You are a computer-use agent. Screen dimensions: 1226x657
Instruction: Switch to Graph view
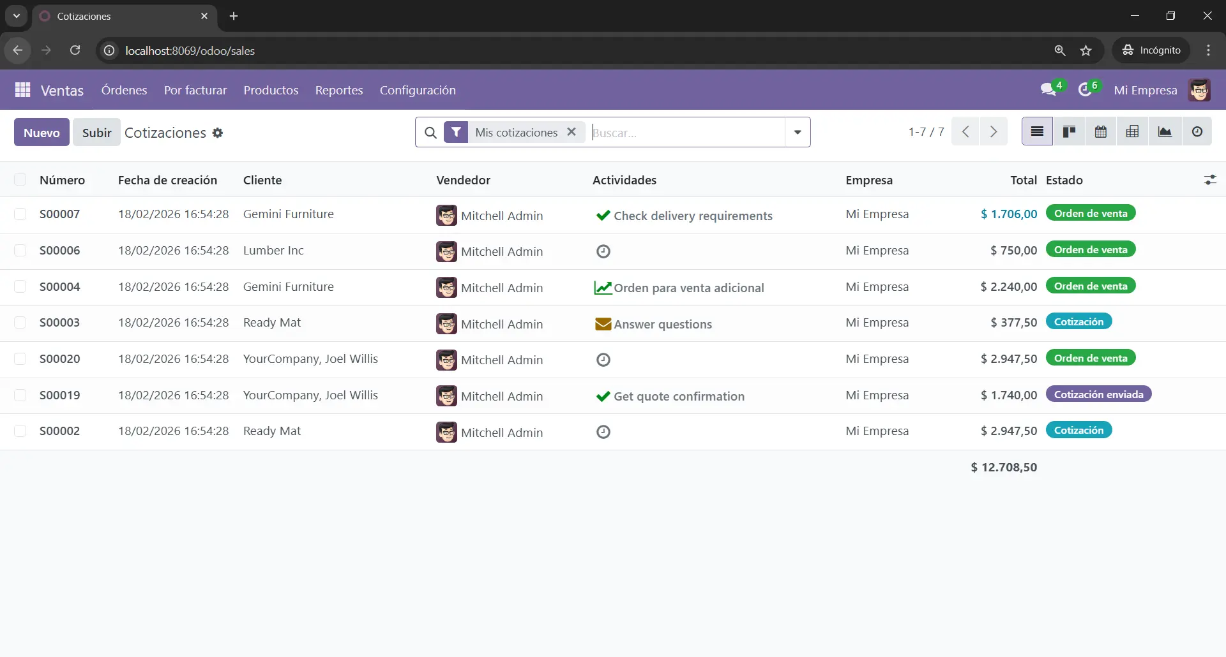click(x=1165, y=132)
